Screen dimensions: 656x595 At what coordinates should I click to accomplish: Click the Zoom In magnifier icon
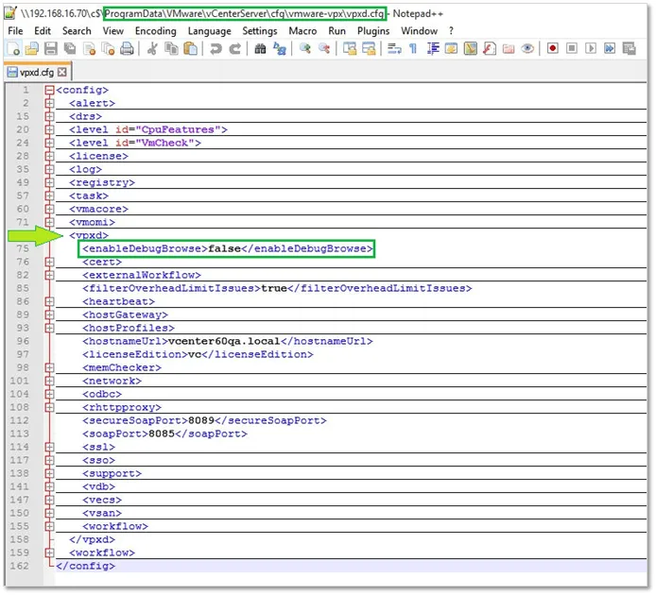[x=305, y=49]
